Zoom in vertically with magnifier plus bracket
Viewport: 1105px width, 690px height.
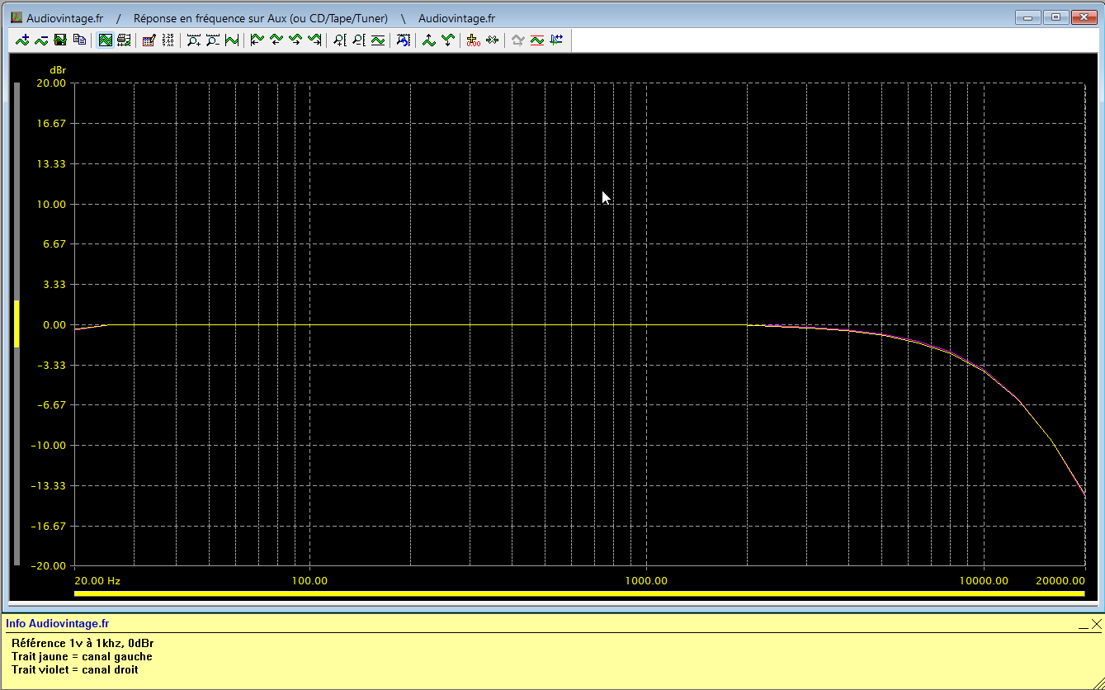[x=340, y=40]
